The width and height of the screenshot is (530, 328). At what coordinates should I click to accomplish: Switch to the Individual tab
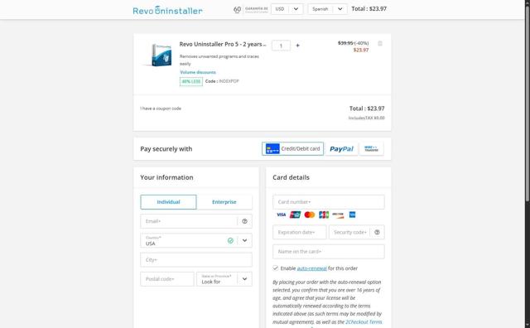coord(168,202)
